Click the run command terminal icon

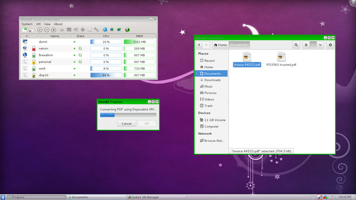90,30
